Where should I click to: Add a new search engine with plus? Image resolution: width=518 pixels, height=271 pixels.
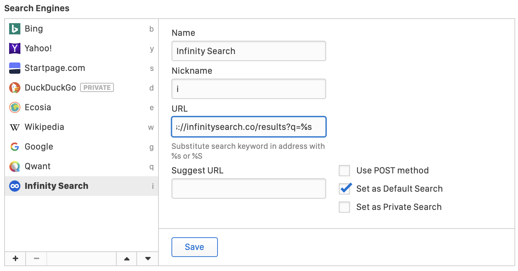15,259
